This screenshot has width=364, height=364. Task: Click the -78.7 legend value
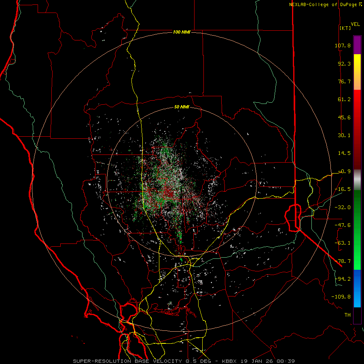[343, 261]
